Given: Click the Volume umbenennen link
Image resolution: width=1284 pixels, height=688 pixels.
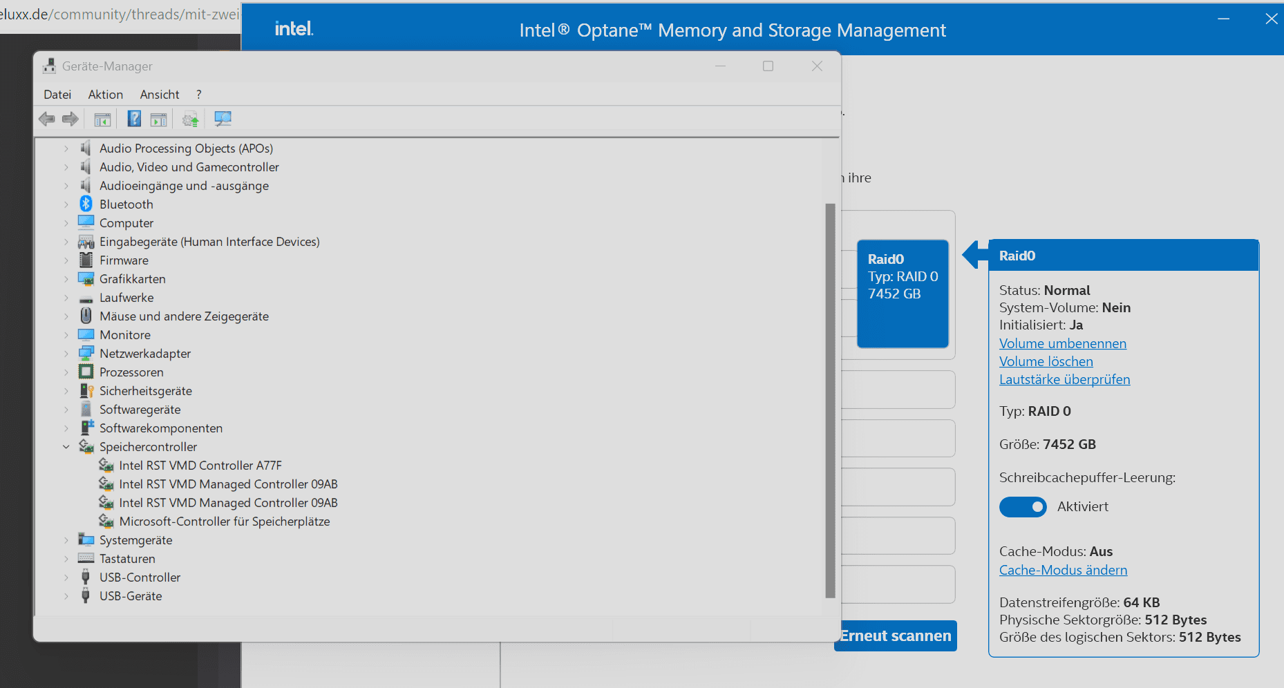Looking at the screenshot, I should (1062, 343).
